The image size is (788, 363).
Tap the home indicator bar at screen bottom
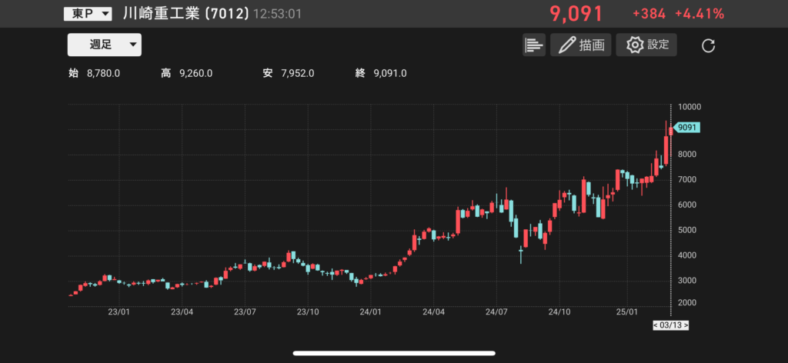394,353
